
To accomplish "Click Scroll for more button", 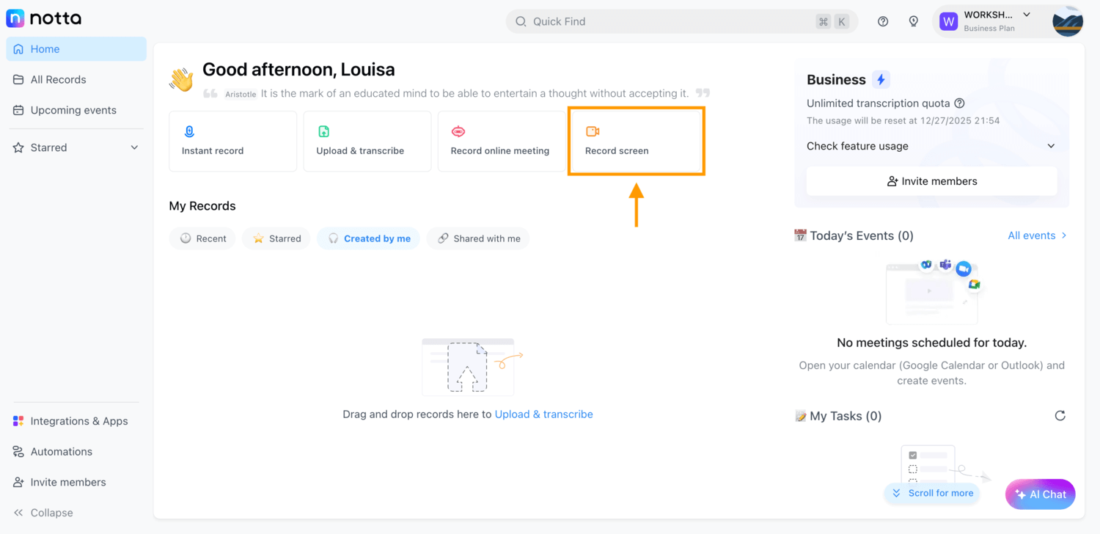I will tap(933, 494).
